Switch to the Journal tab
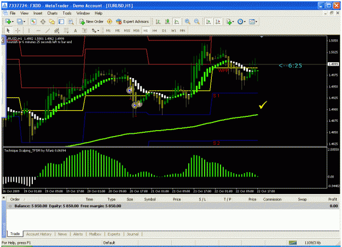This screenshot has width=342, height=247. click(x=132, y=234)
